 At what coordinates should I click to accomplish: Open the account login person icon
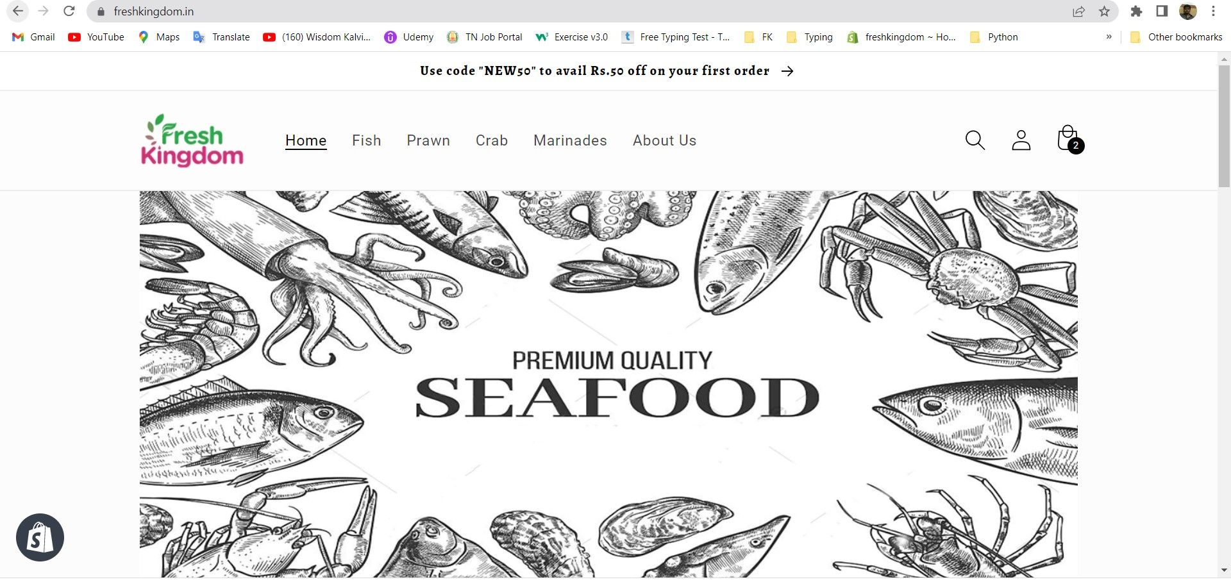[x=1021, y=140]
